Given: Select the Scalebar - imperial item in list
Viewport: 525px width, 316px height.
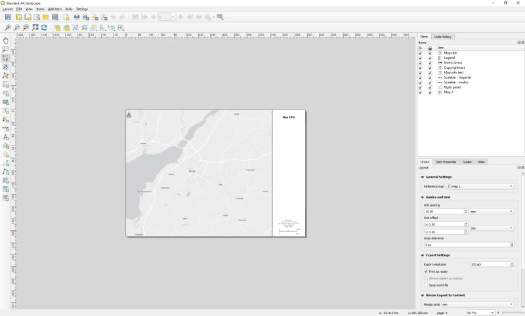Looking at the screenshot, I should pos(457,77).
